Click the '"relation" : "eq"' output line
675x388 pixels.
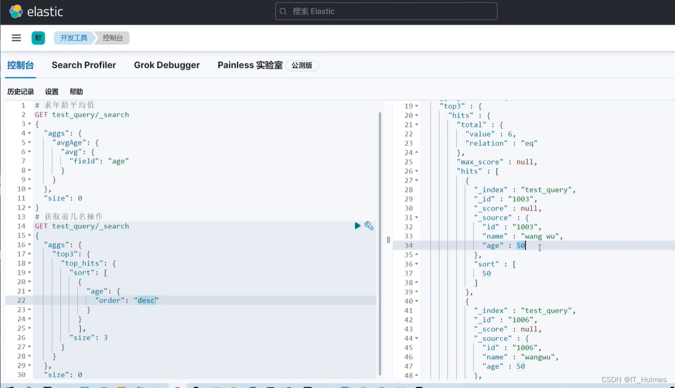tap(501, 143)
